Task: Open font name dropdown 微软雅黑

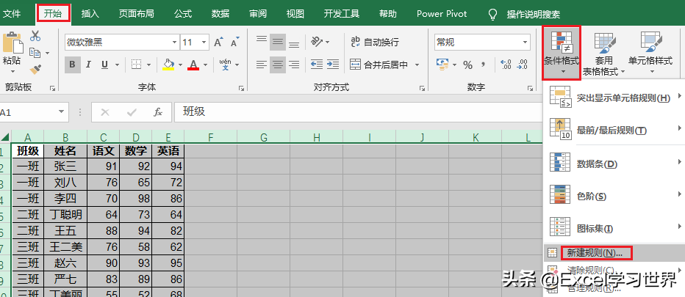Action: (x=175, y=43)
